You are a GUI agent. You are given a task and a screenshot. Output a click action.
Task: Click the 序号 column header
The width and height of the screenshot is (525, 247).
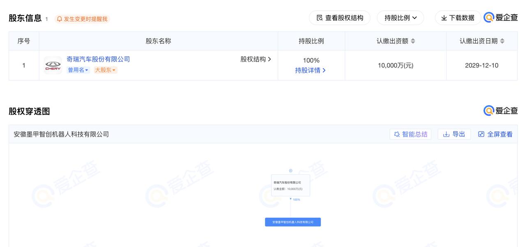pyautogui.click(x=24, y=41)
